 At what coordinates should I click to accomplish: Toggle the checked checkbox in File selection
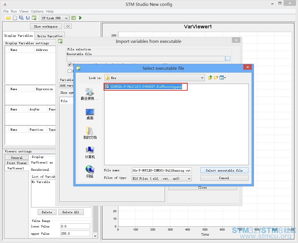click(69, 65)
